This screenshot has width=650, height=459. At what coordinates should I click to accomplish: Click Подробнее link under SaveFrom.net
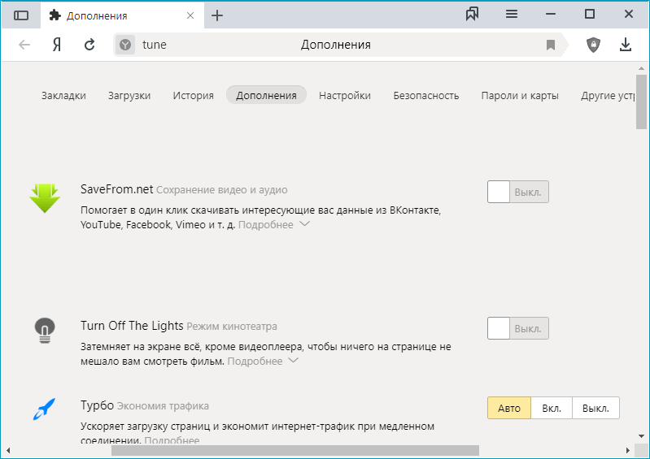(x=266, y=225)
